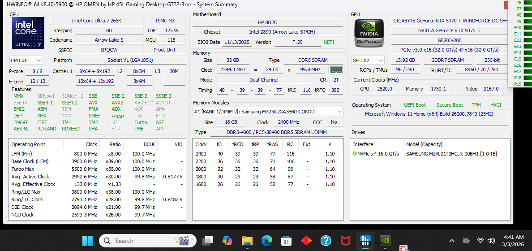532x251 pixels.
Task: Open File Explorer from the taskbar
Action: tap(247, 241)
